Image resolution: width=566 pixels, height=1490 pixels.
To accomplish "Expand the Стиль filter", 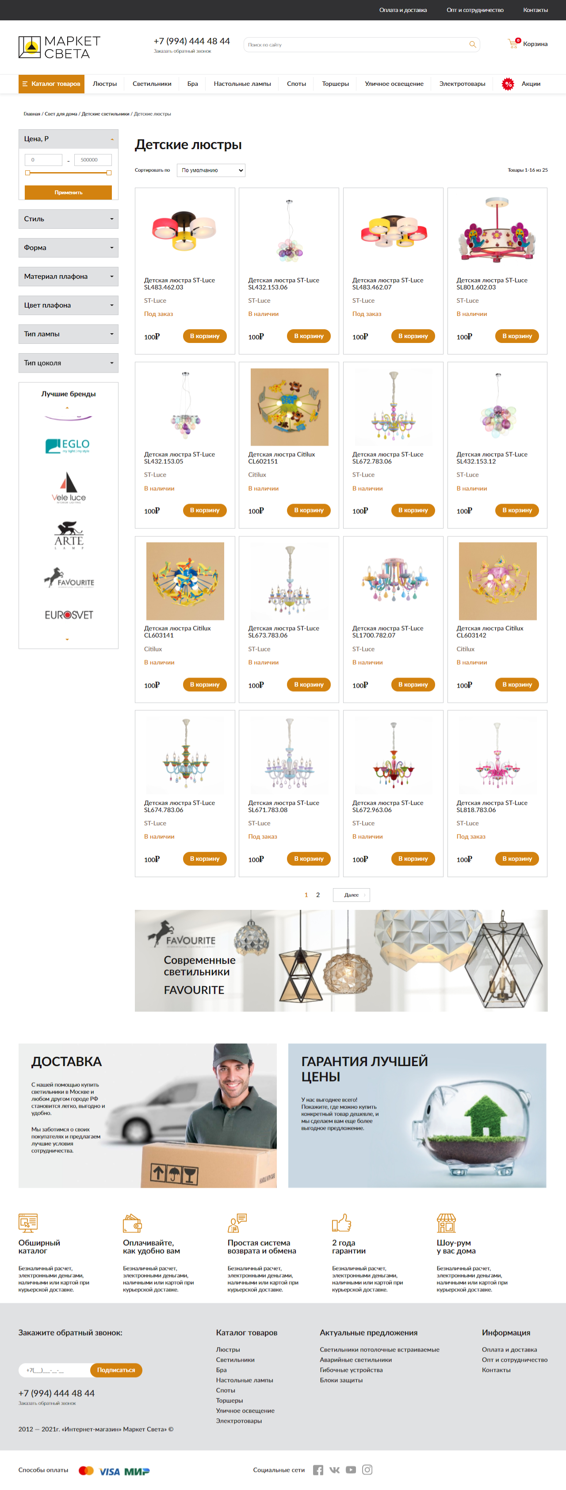I will pos(68,219).
